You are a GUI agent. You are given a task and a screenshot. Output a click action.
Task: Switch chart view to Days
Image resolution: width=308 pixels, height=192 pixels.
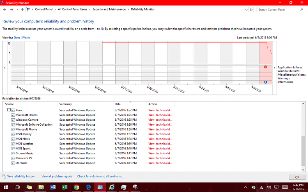tap(17, 38)
